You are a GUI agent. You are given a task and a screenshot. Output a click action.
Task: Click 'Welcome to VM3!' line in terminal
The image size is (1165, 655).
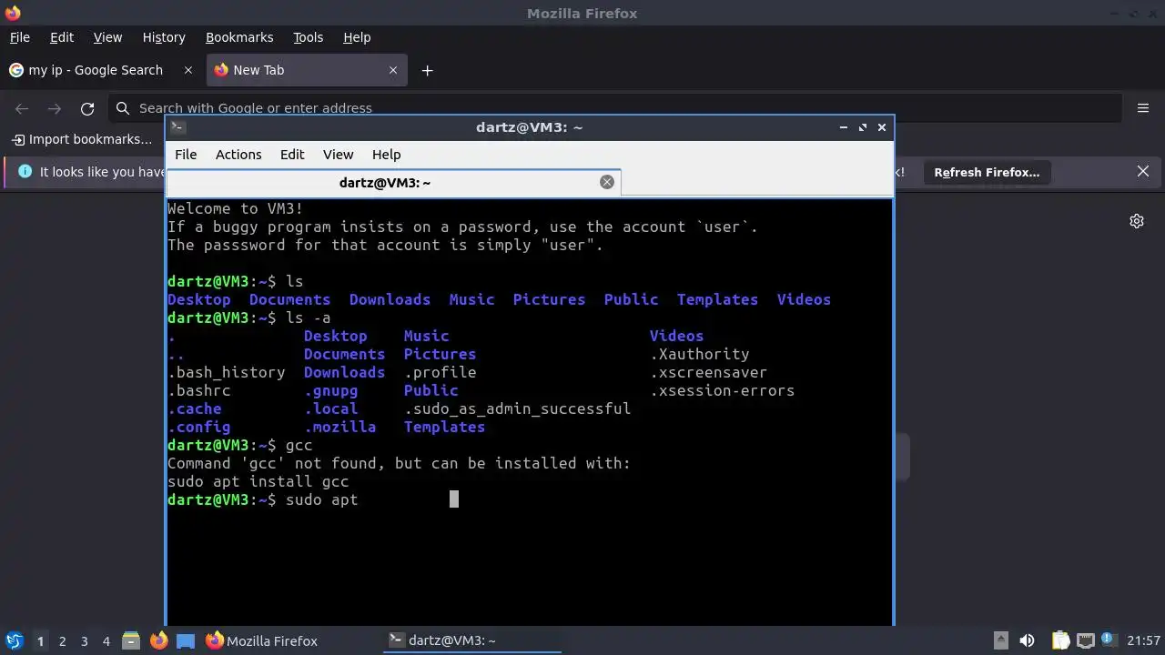pyautogui.click(x=236, y=208)
